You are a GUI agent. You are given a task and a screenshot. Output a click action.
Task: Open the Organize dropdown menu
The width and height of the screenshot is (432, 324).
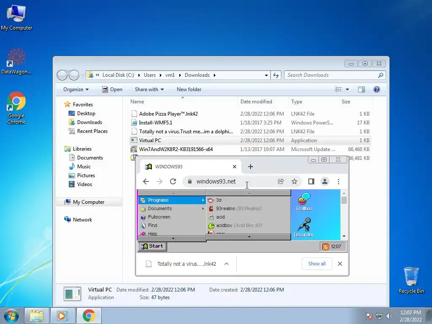pos(76,89)
